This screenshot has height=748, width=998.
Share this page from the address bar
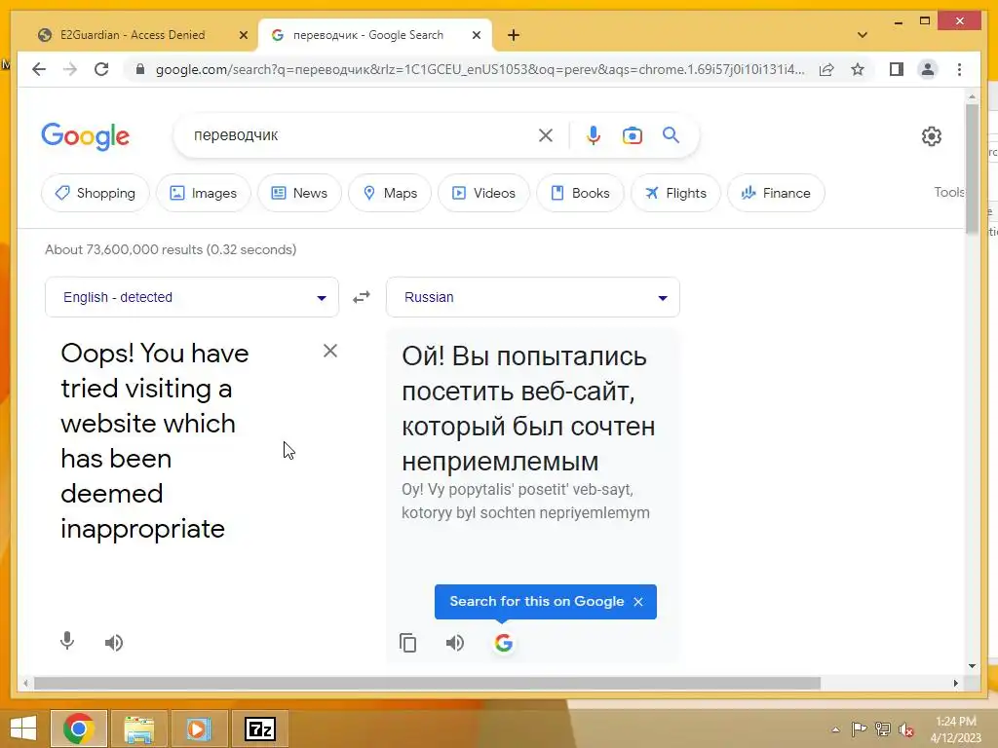826,69
